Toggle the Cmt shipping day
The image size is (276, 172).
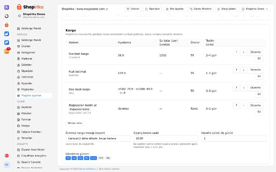point(101,158)
